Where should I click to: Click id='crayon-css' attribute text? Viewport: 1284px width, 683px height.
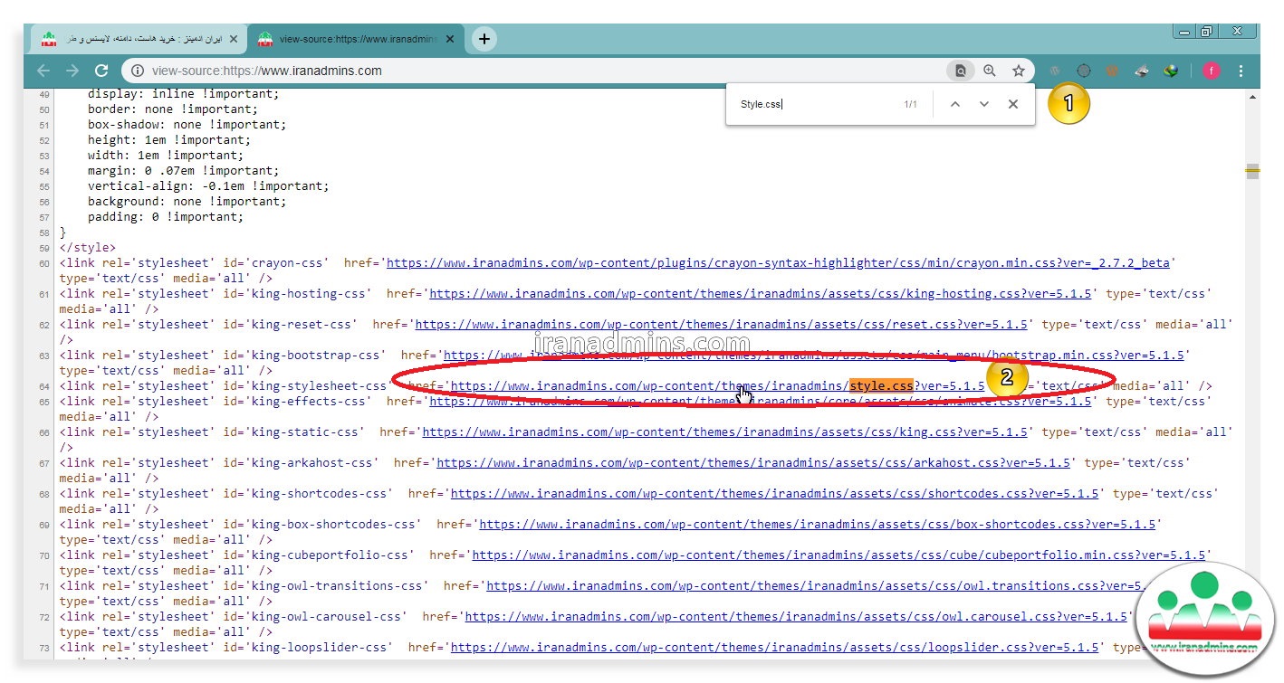click(275, 263)
